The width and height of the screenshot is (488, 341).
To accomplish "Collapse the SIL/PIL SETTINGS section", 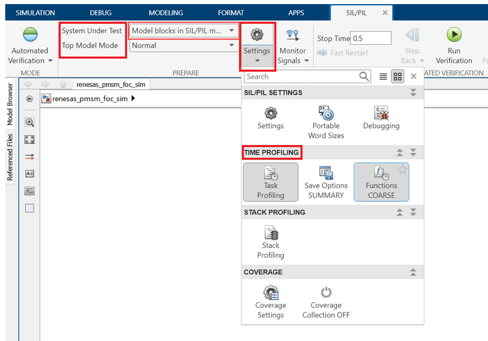I will (413, 93).
